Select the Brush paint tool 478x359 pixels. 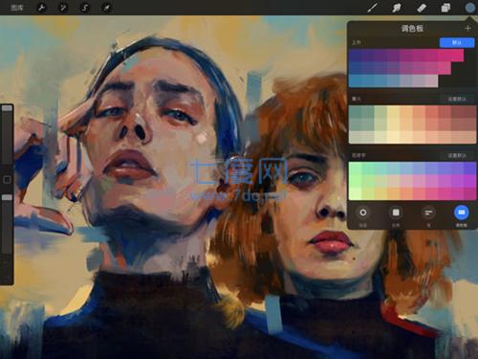click(372, 8)
